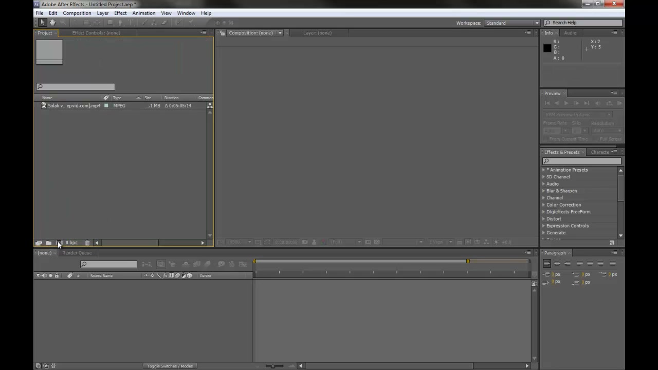The image size is (658, 370).
Task: Open the Composition menu
Action: 77,13
